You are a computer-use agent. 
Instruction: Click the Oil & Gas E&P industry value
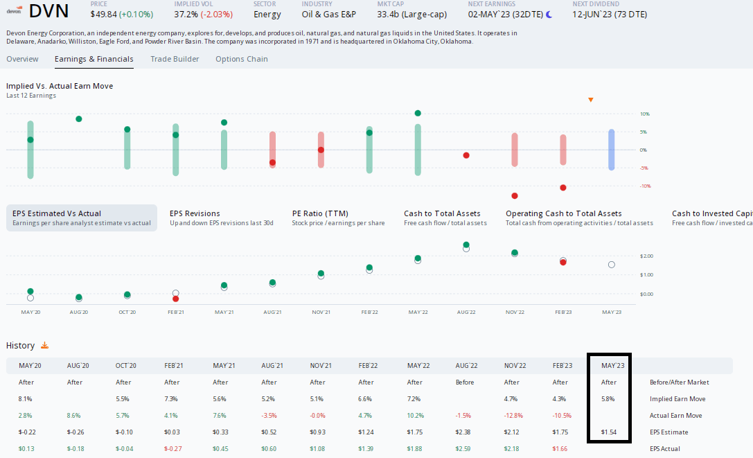click(329, 15)
